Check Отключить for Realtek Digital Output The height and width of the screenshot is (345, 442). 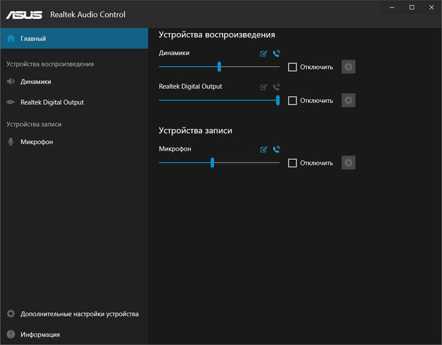[292, 100]
